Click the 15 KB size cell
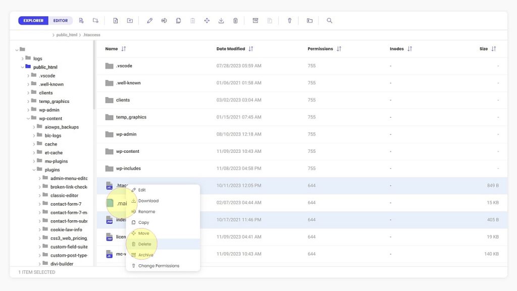This screenshot has width=517, height=291. pyautogui.click(x=493, y=203)
